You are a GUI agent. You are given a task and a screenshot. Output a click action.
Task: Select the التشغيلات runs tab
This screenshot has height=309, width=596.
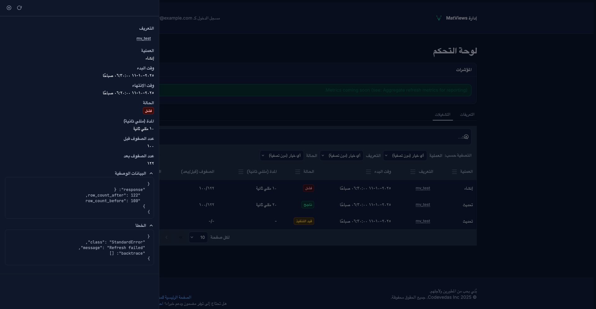(442, 115)
